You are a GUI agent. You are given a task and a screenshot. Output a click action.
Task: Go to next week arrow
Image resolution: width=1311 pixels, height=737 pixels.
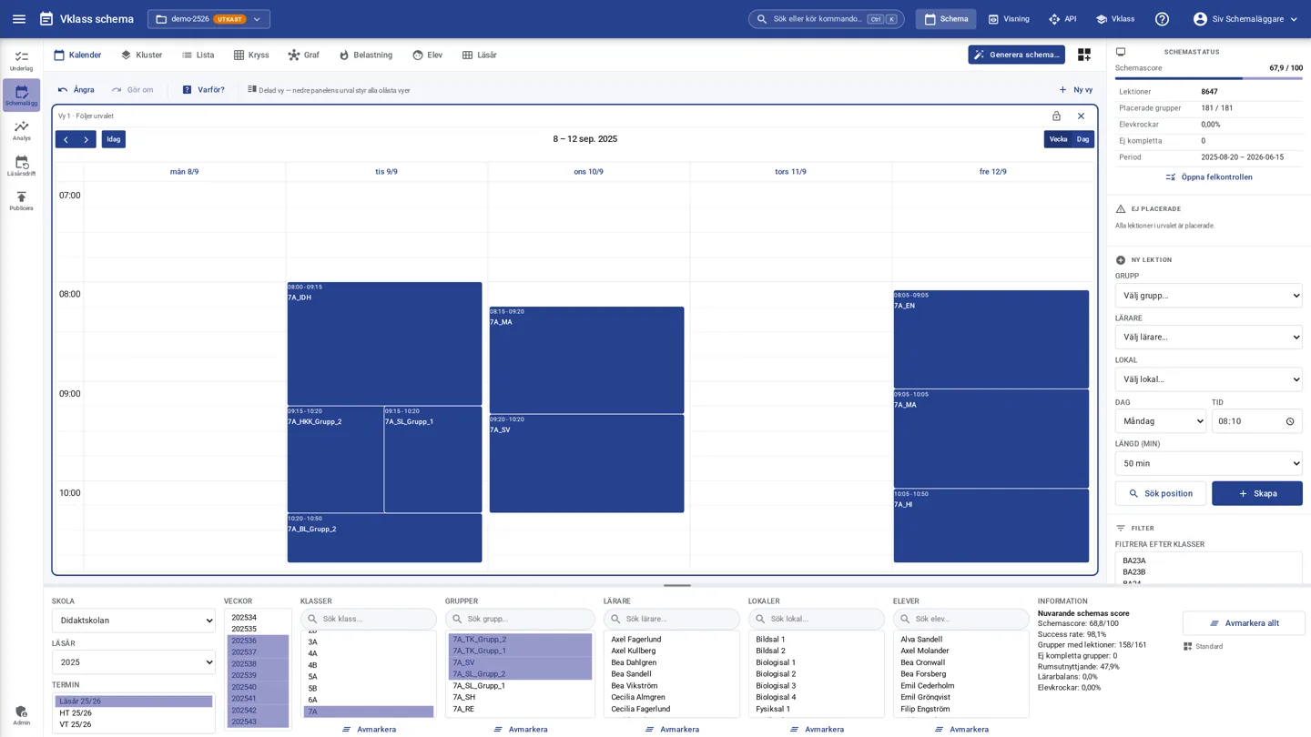(86, 139)
